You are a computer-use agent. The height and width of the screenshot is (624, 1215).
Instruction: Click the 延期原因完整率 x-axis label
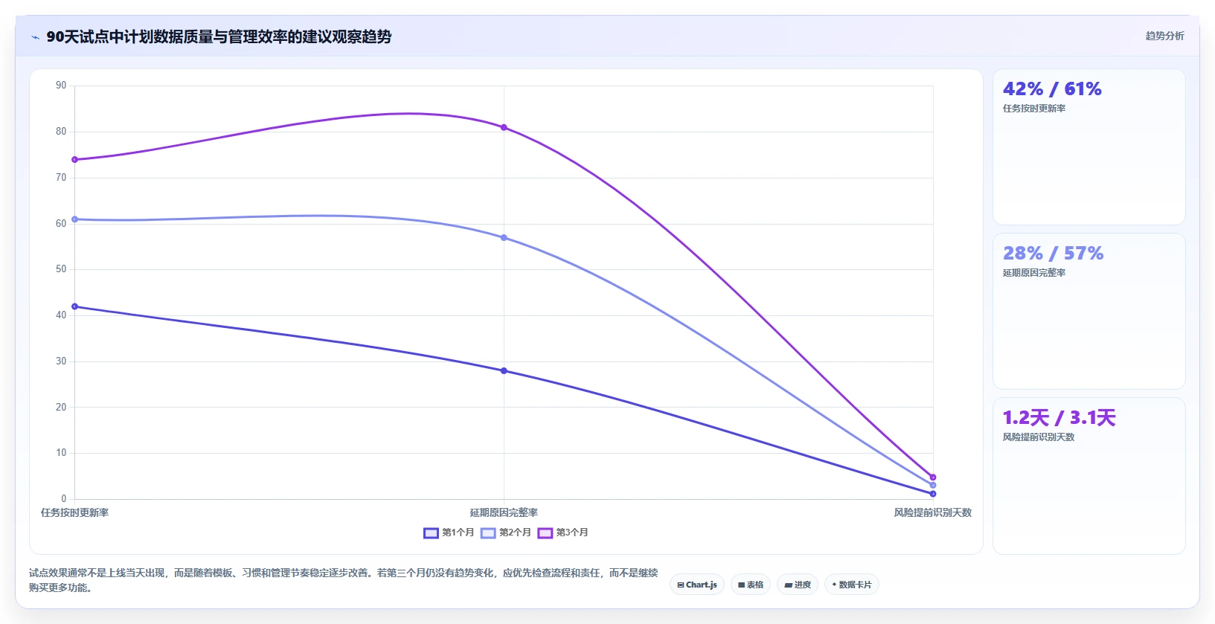[x=504, y=513]
